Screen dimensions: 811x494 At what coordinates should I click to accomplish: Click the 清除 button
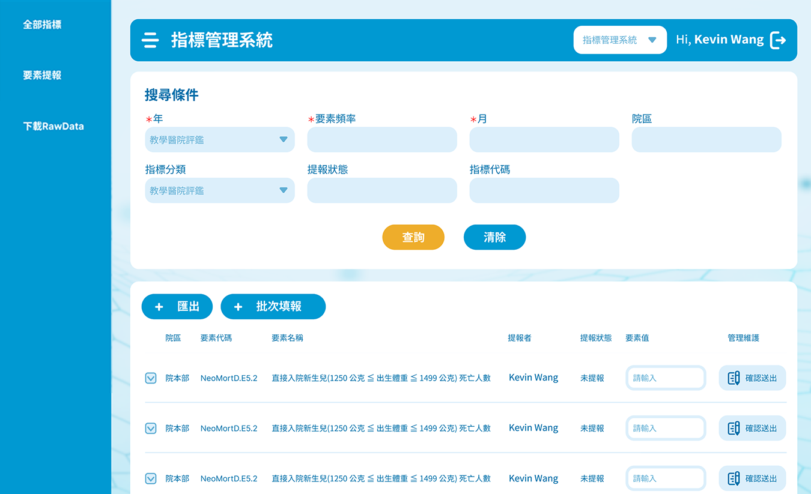click(x=494, y=238)
